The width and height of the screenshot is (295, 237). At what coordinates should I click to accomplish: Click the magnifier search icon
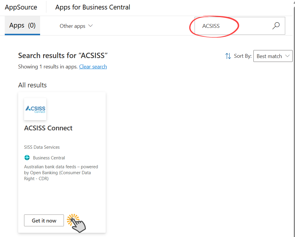point(276,26)
